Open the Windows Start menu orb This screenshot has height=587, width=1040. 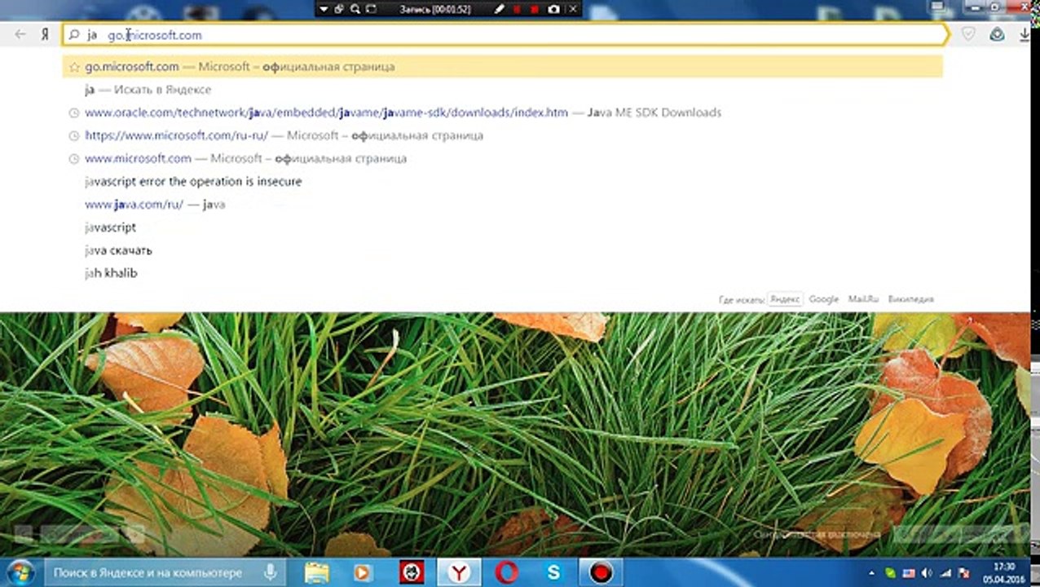coord(20,572)
